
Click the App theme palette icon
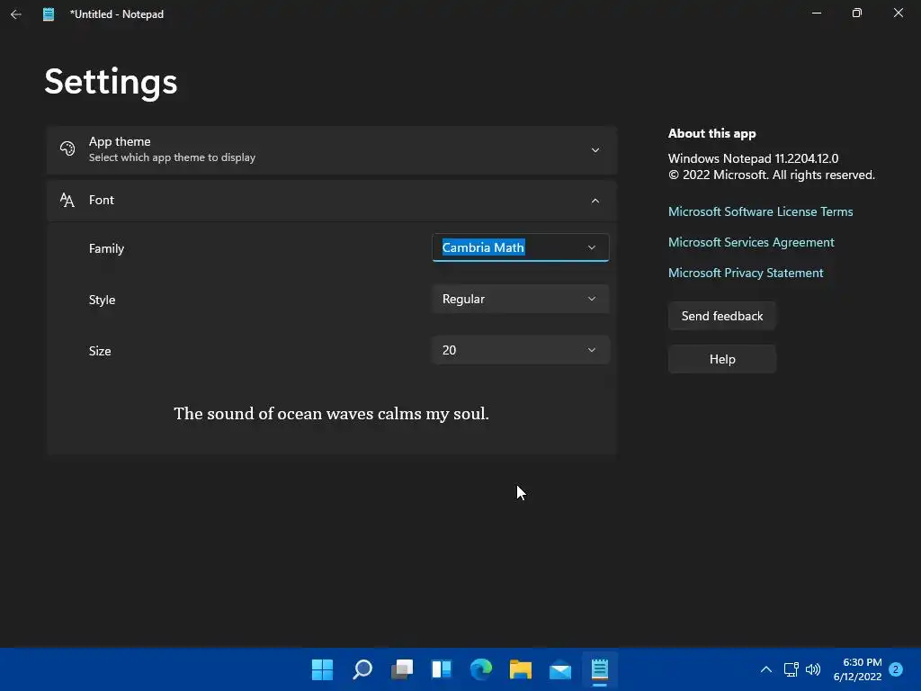pos(67,148)
